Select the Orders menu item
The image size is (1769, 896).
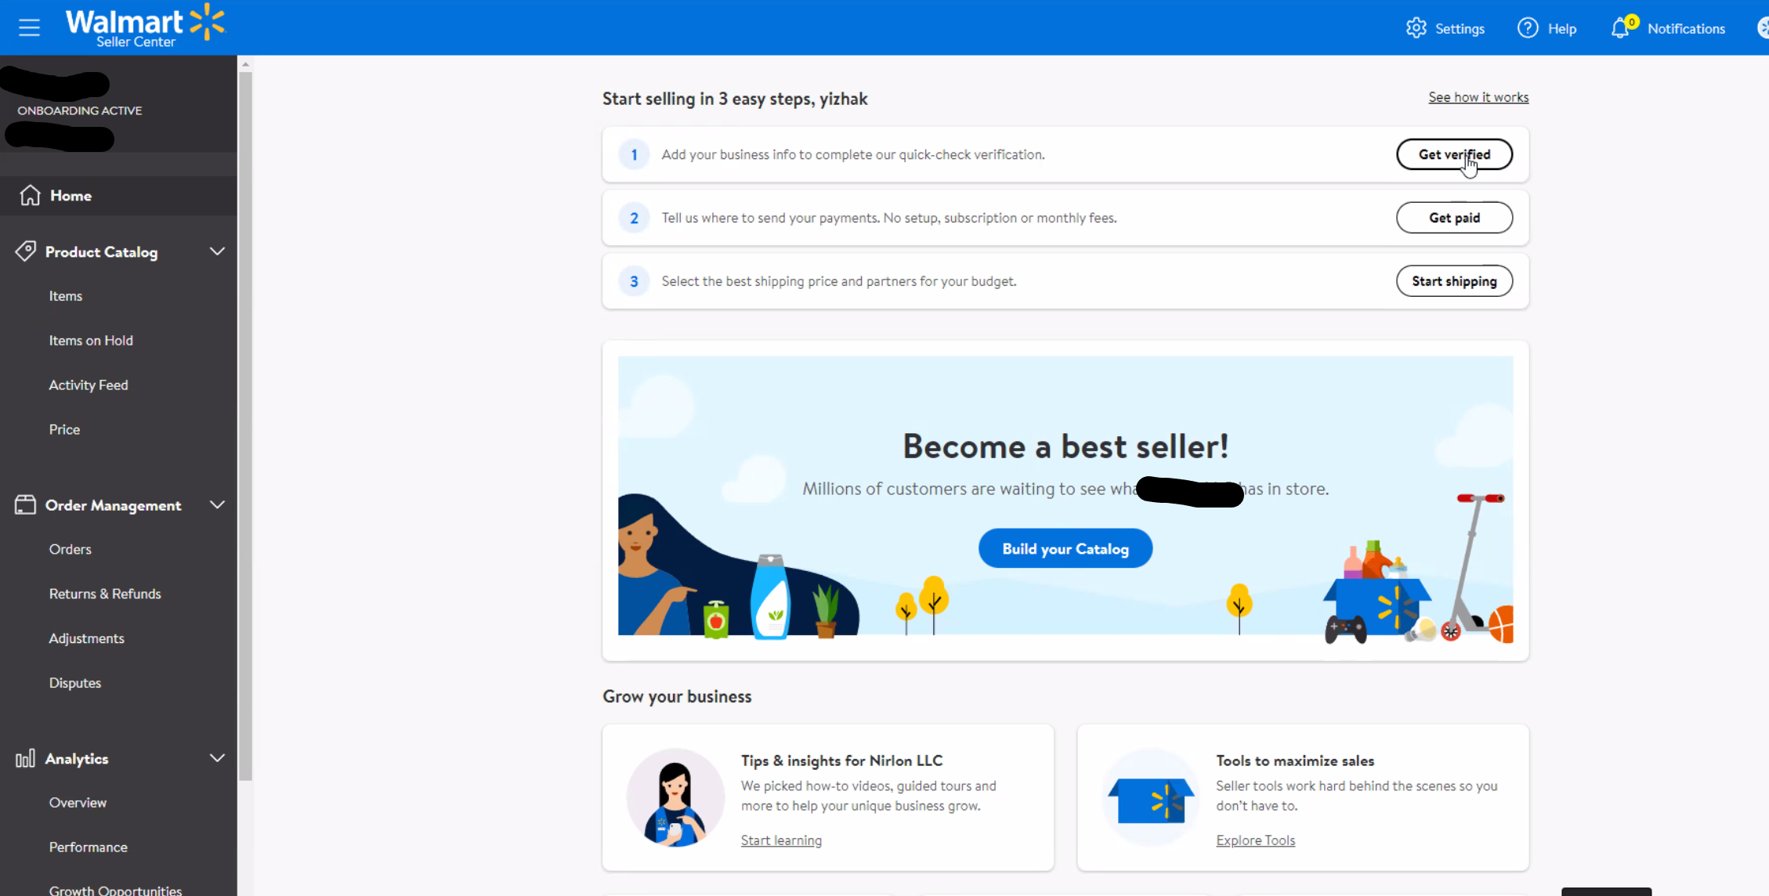click(71, 548)
